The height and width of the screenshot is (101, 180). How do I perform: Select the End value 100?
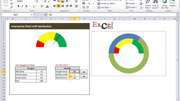point(41,81)
